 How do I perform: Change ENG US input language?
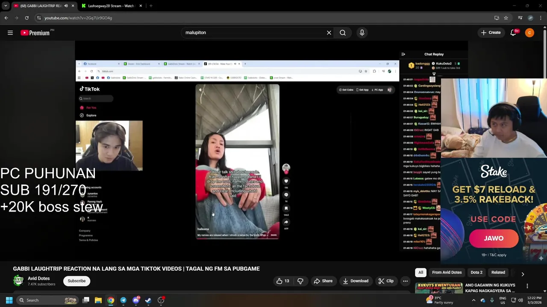[x=503, y=300]
